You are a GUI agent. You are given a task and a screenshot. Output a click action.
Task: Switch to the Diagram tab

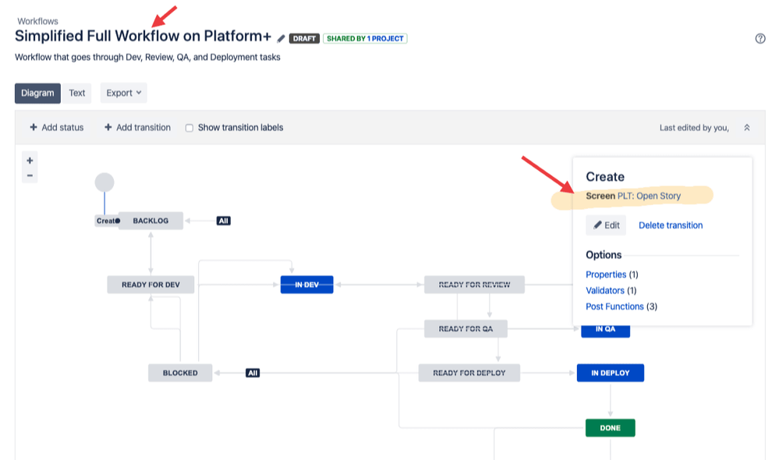click(37, 93)
